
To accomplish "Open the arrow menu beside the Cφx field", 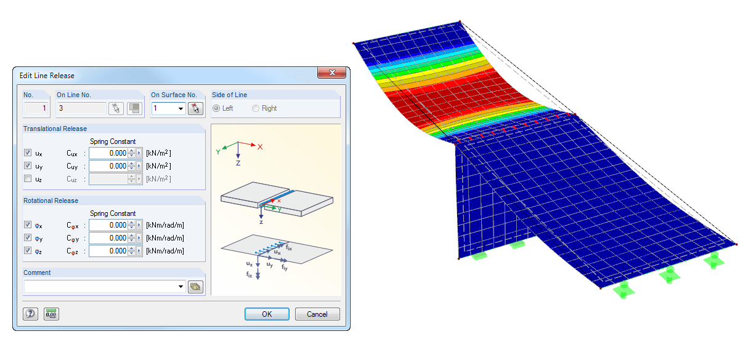I will click(x=139, y=225).
